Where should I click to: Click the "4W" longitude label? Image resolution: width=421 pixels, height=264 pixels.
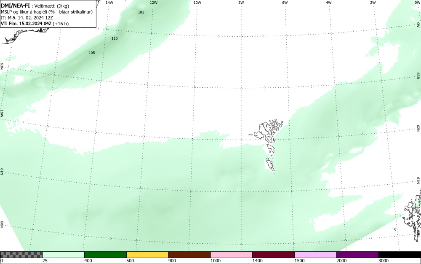(x=329, y=3)
